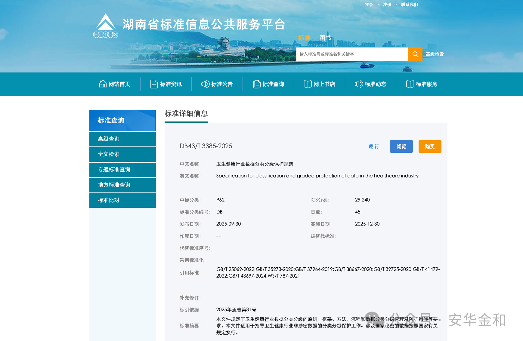Click the ICS分类 value 29.240
This screenshot has width=523, height=341.
pos(362,200)
